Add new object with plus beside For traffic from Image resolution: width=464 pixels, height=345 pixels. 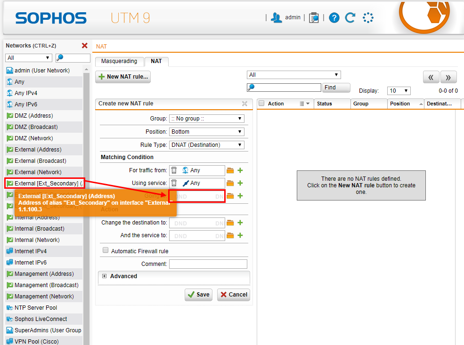[x=240, y=170]
